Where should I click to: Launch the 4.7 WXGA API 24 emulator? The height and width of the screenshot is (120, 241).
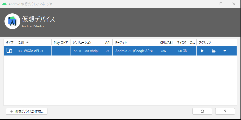coord(202,51)
